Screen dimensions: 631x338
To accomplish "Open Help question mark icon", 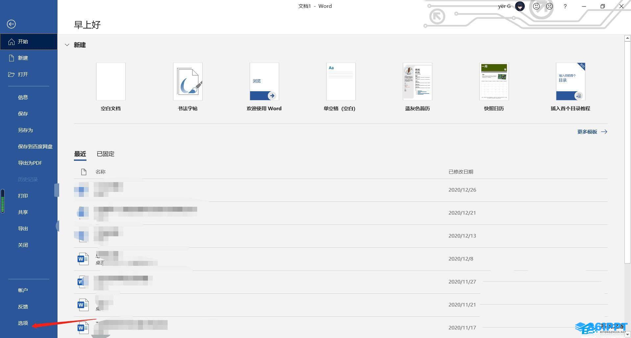I will (565, 6).
